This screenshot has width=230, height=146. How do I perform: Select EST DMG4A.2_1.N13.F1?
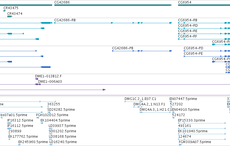pos(149,104)
